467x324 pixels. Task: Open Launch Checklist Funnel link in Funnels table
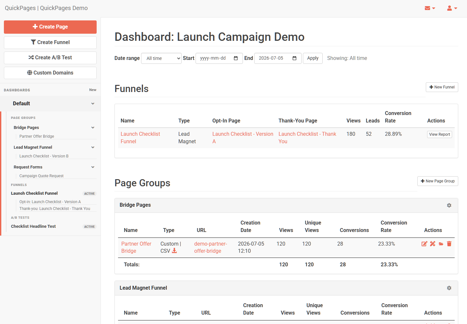(140, 138)
